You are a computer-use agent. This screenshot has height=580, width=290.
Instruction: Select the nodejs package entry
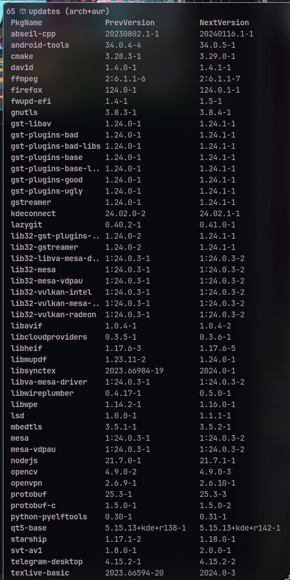(x=24, y=460)
